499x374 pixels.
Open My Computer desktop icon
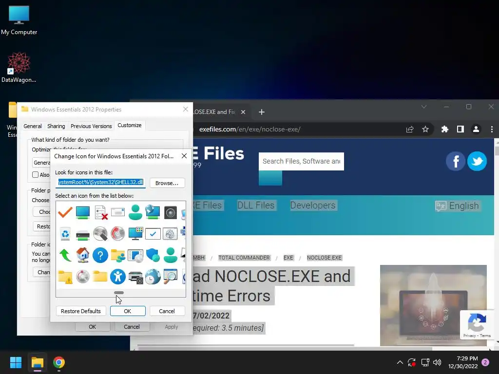pyautogui.click(x=19, y=20)
